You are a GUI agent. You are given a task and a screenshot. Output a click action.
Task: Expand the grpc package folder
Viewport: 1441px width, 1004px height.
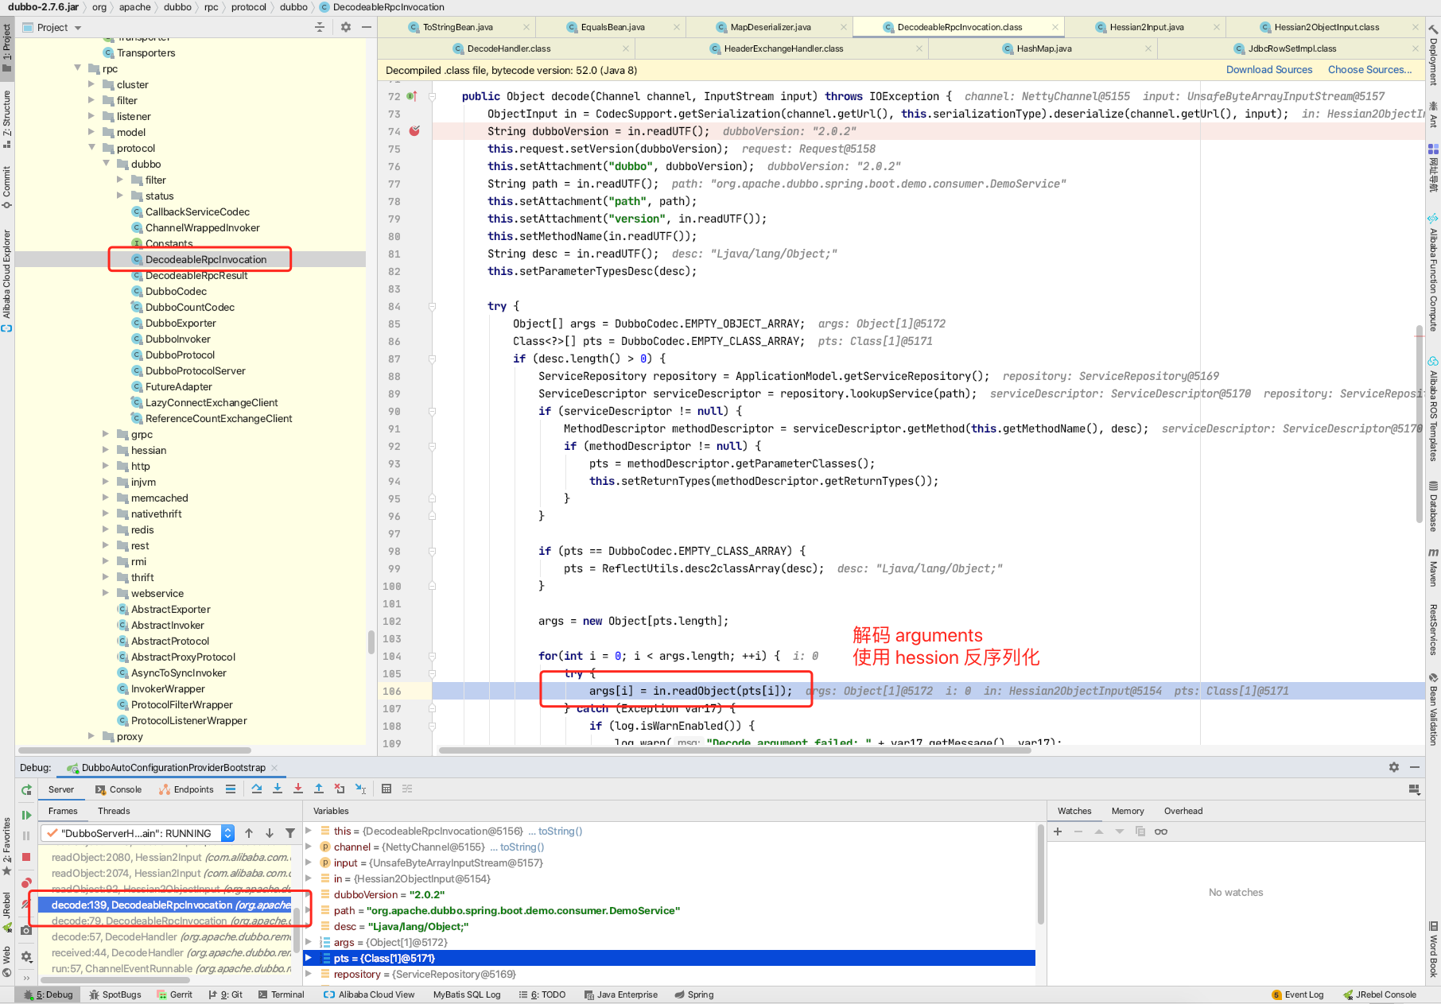click(x=106, y=434)
